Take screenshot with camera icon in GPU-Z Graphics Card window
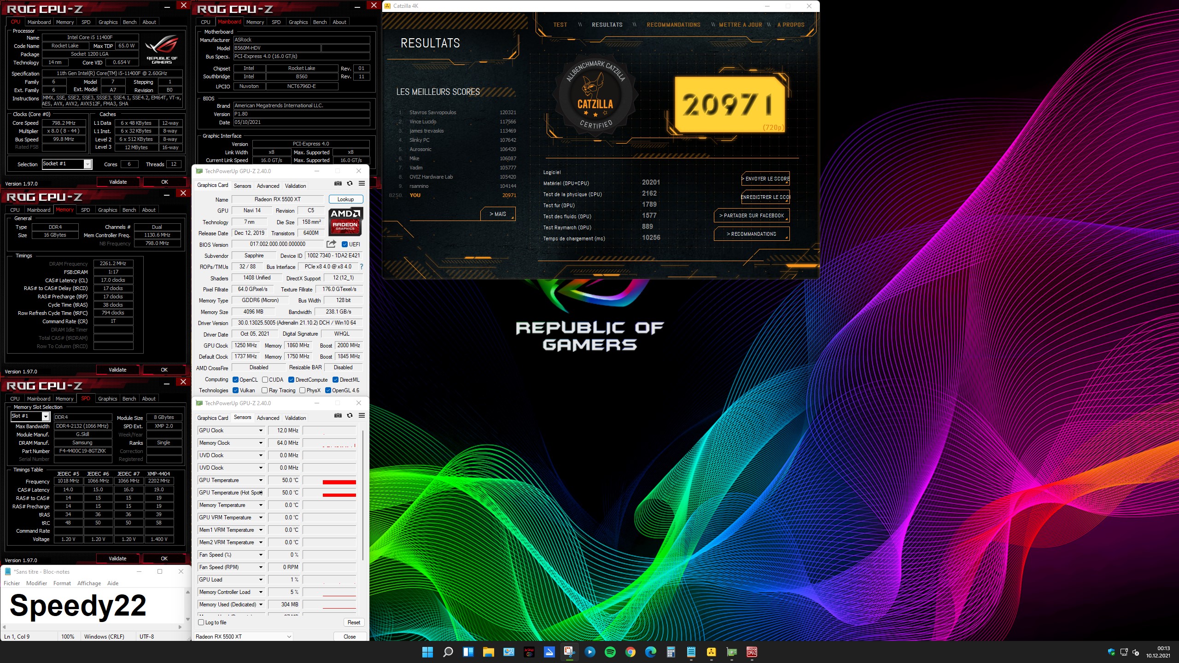 (338, 183)
